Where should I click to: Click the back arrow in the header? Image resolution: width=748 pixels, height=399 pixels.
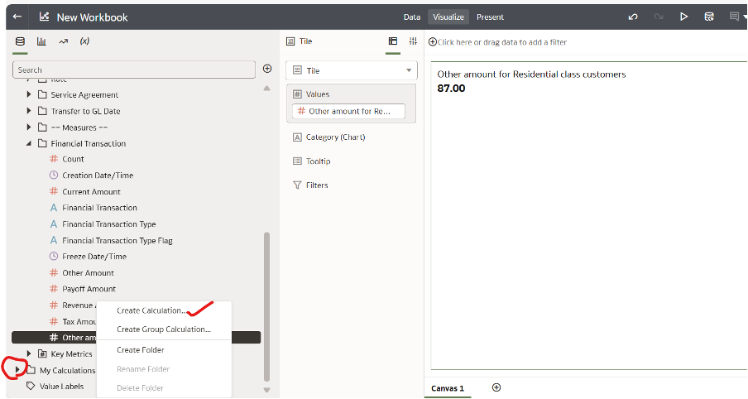click(17, 17)
